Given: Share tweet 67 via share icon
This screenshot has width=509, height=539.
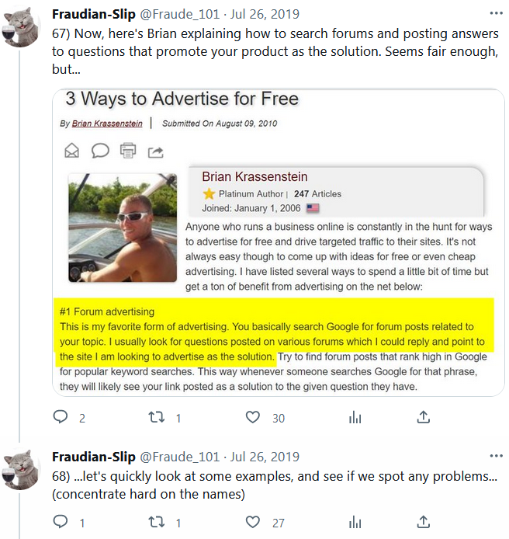Looking at the screenshot, I should pos(423,417).
